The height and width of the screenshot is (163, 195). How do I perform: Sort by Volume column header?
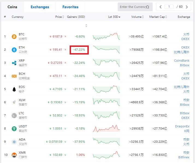[x=137, y=17]
